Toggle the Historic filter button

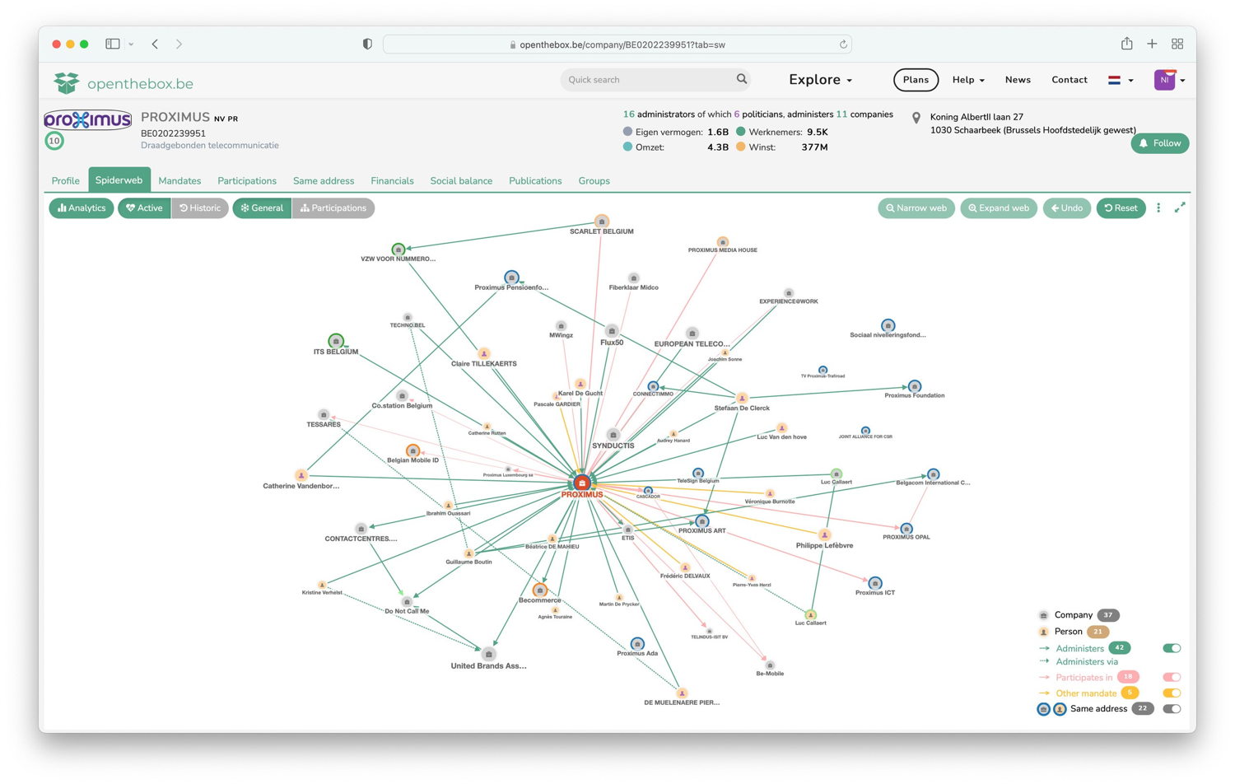pyautogui.click(x=200, y=208)
